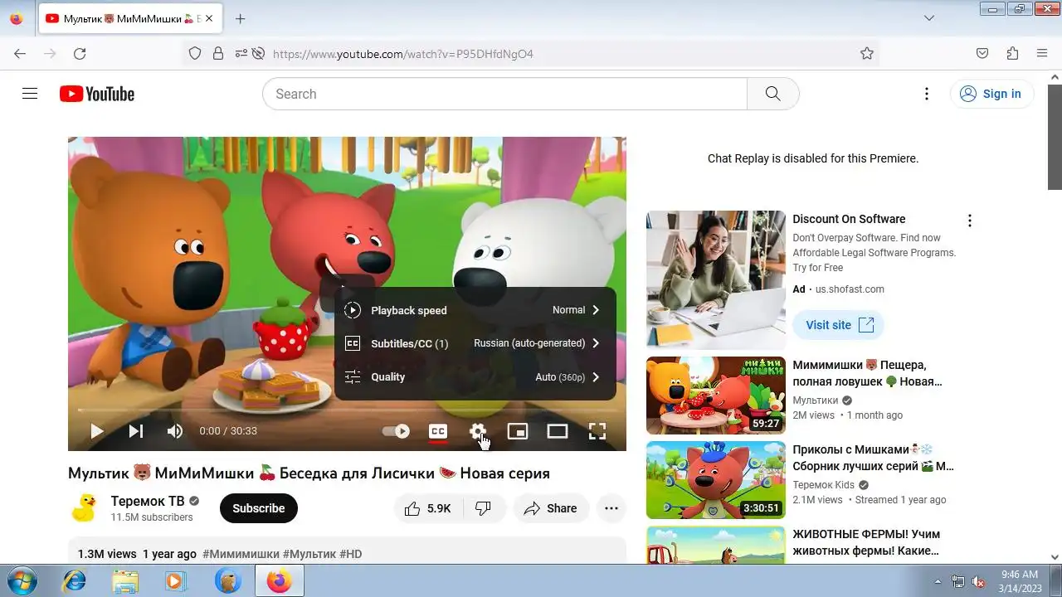
Task: Save to Pocket icon
Action: pyautogui.click(x=982, y=53)
